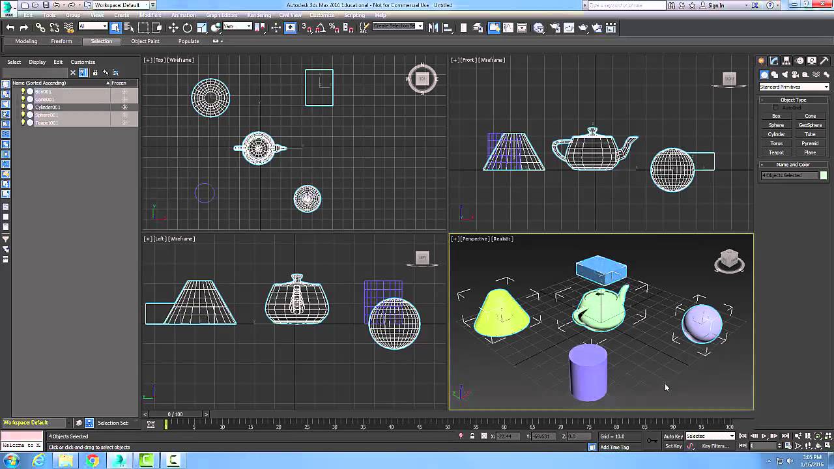
Task: Click the search keyword input field
Action: [x=626, y=5]
